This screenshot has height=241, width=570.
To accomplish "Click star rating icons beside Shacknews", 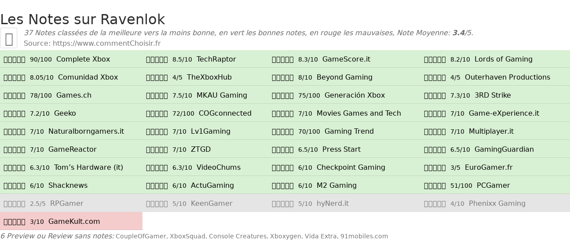I will coord(15,186).
